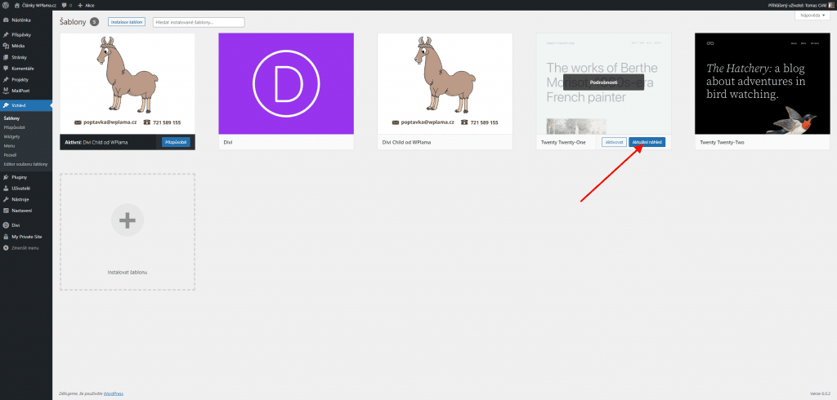Image resolution: width=837 pixels, height=400 pixels.
Task: Click the MailPoet icon in sidebar
Action: 6,91
